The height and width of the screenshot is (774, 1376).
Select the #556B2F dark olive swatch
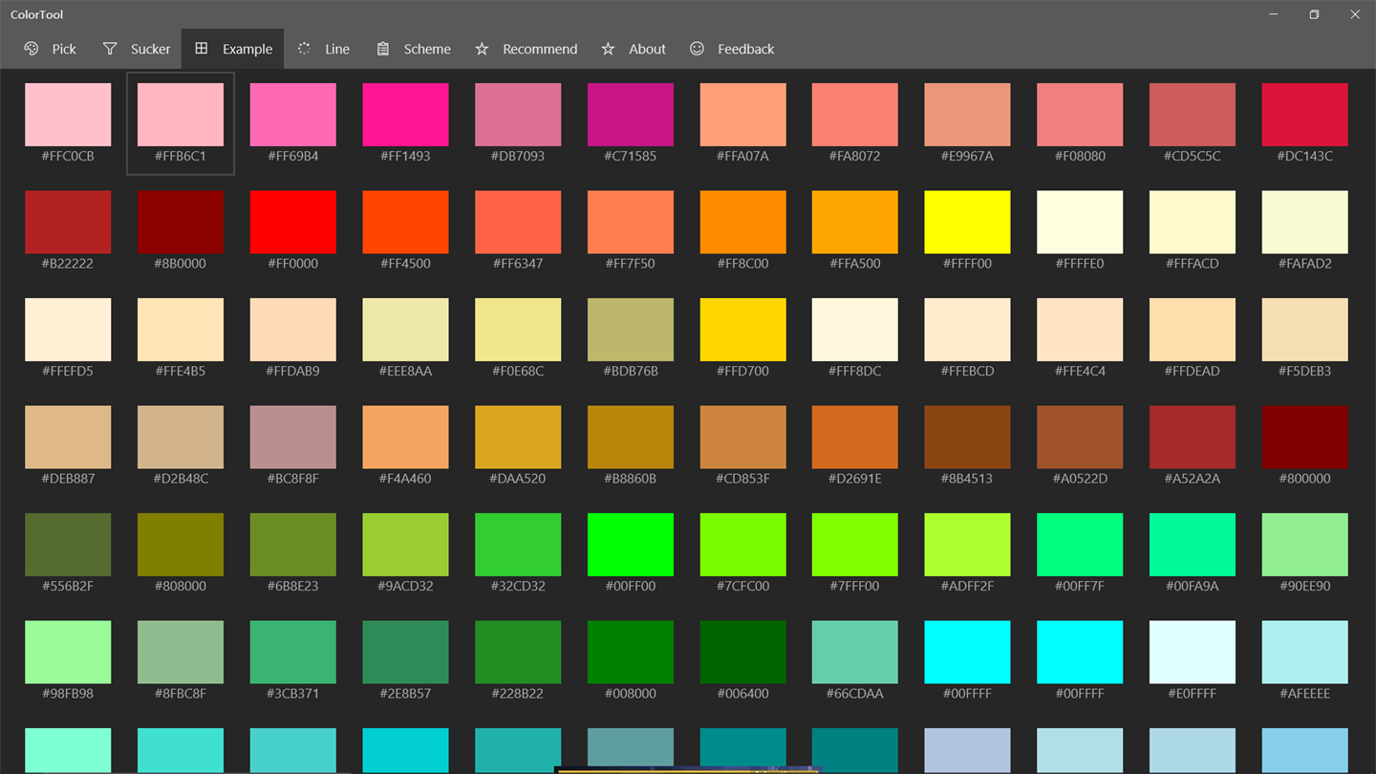68,545
